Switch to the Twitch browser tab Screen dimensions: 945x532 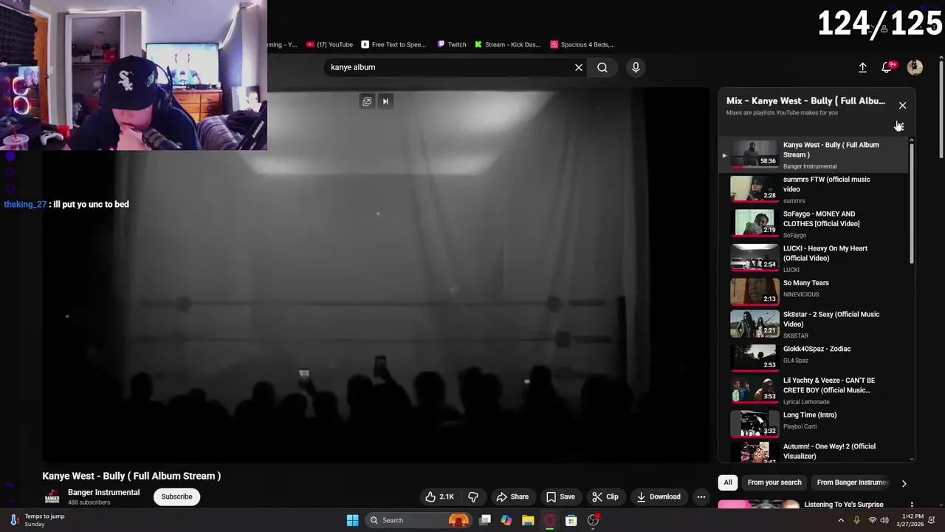(452, 44)
